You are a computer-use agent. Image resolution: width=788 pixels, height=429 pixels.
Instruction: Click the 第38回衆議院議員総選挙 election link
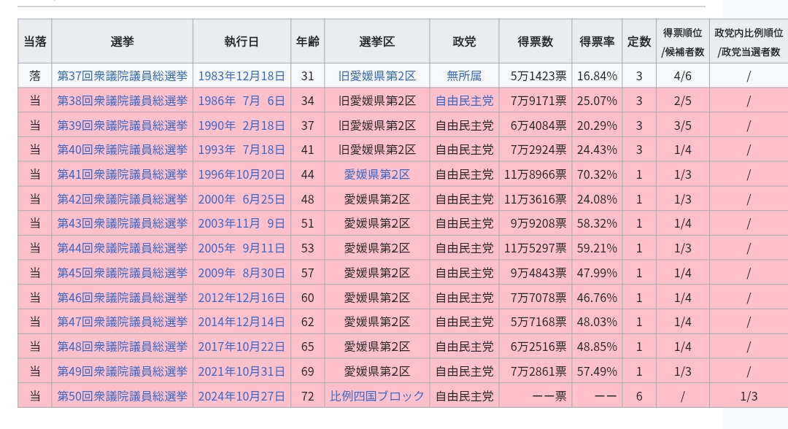122,101
